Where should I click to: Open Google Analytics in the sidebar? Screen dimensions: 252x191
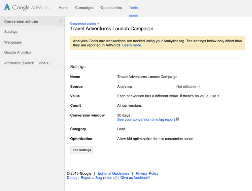click(18, 52)
